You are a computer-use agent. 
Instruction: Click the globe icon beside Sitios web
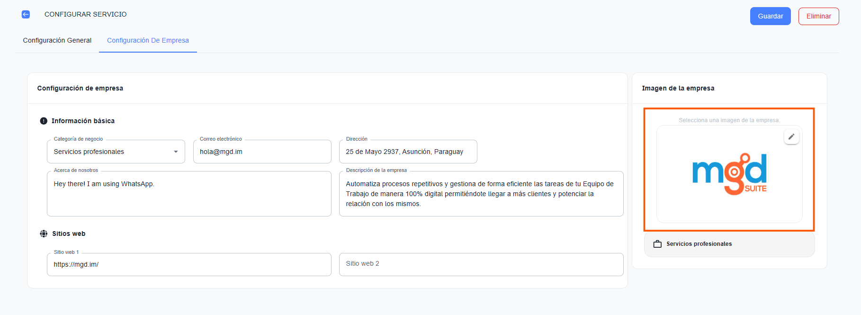(44, 234)
